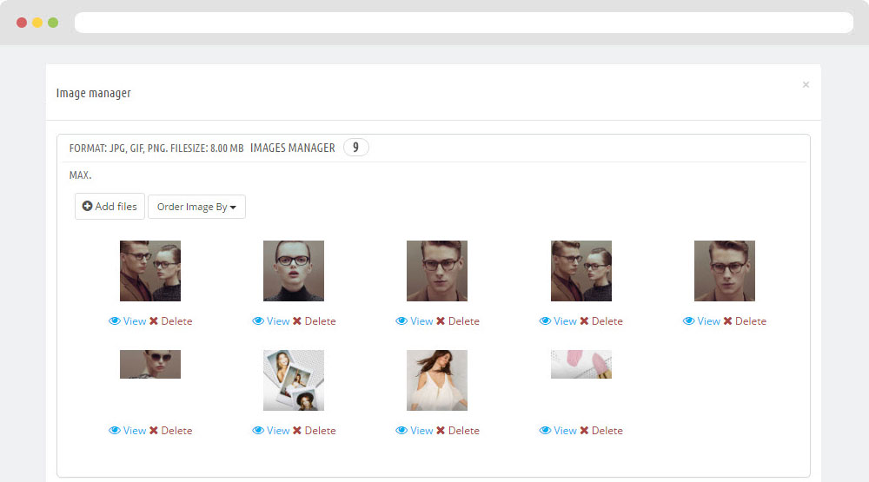Delete the fourth image in the first row
869x482 pixels.
[601, 321]
